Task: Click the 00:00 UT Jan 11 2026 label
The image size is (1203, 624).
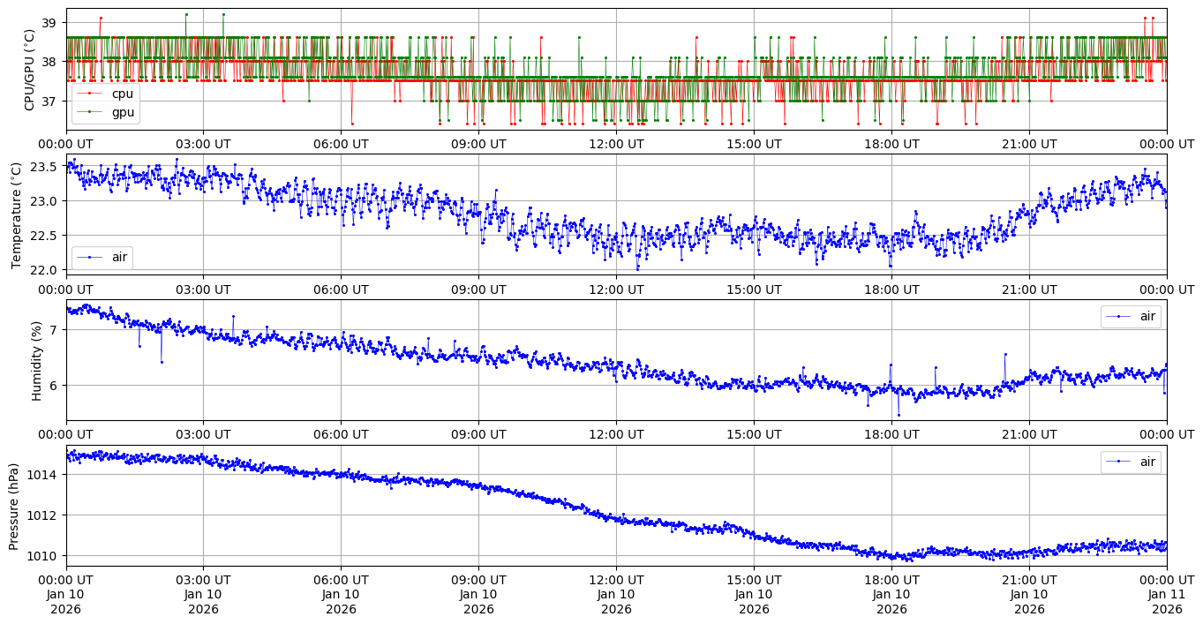Action: [x=1167, y=594]
